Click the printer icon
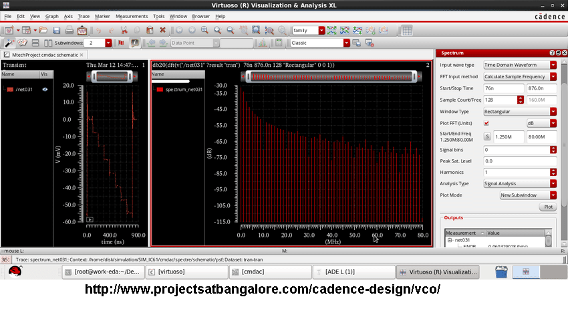 (69, 30)
